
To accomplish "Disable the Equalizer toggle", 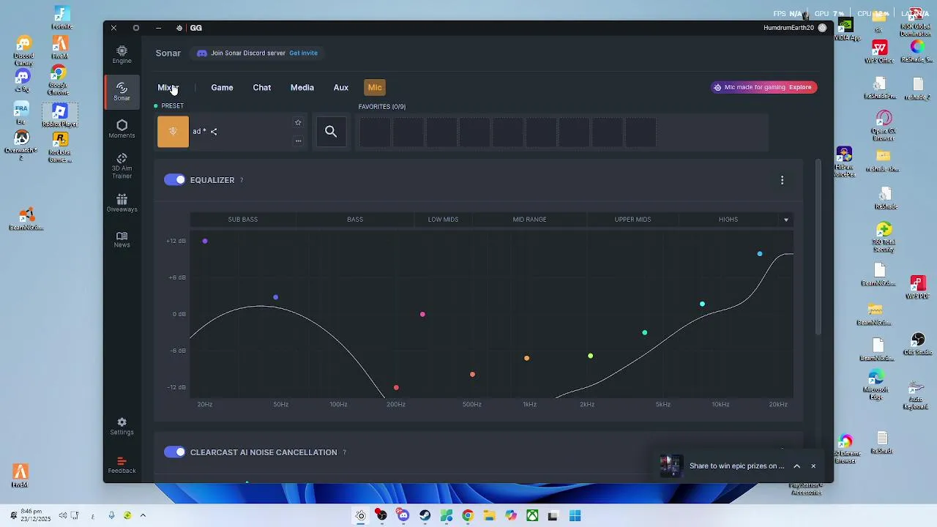I will [174, 180].
